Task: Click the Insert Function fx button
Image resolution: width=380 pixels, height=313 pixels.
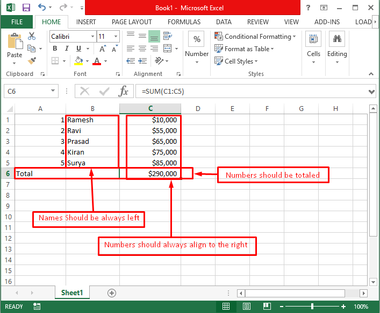Action: click(124, 91)
